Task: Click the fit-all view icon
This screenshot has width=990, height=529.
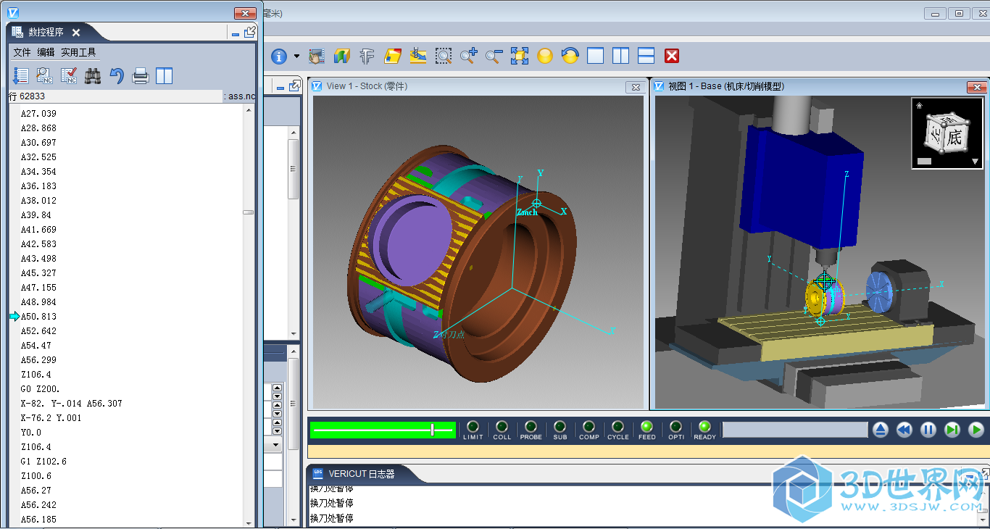Action: click(520, 56)
